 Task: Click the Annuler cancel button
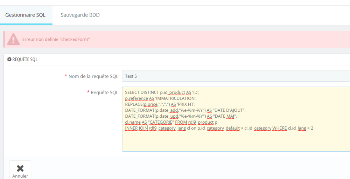[20, 171]
